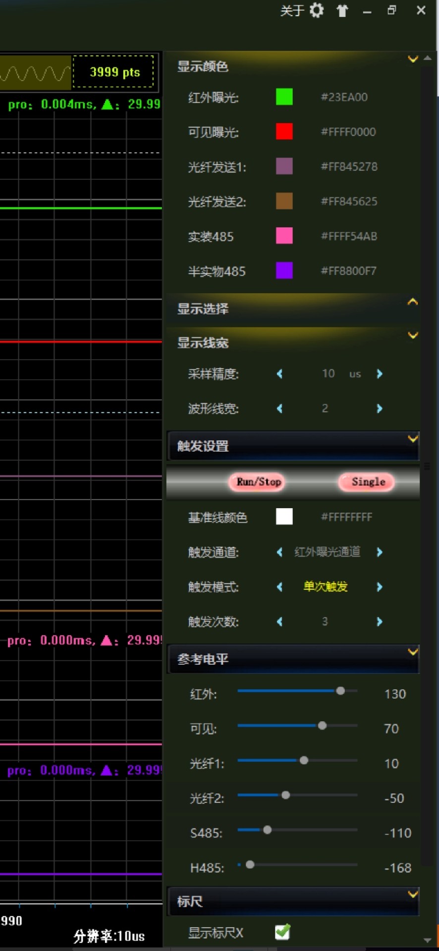
Task: Click the 红外曝光通道 trigger channel value
Action: (328, 552)
